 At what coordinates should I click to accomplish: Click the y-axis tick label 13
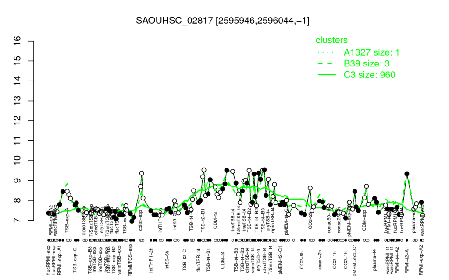pyautogui.click(x=18, y=101)
